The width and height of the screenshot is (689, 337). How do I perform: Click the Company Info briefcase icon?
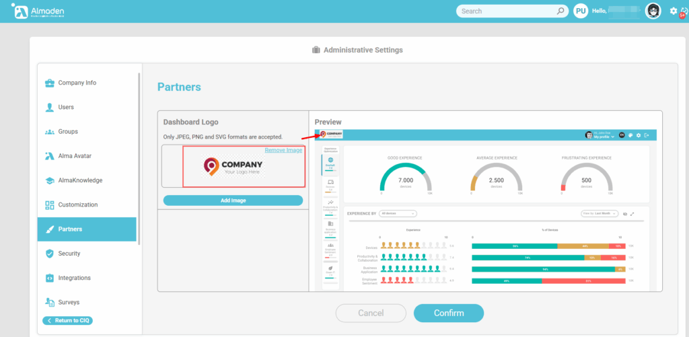(50, 83)
